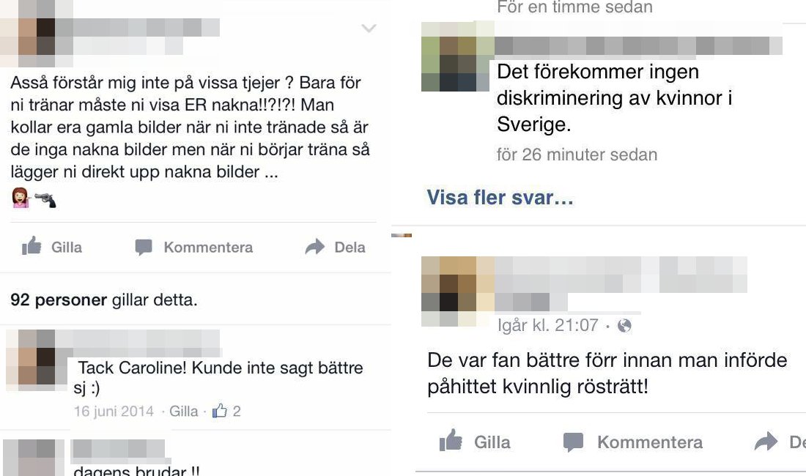
Task: Open the avatar of the women's suffrage post author
Action: click(457, 291)
